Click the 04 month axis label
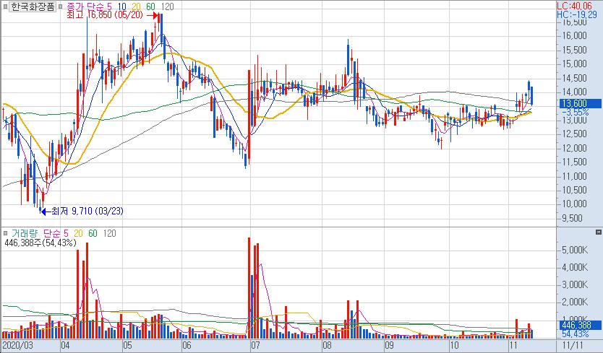603x353 pixels. tap(65, 345)
